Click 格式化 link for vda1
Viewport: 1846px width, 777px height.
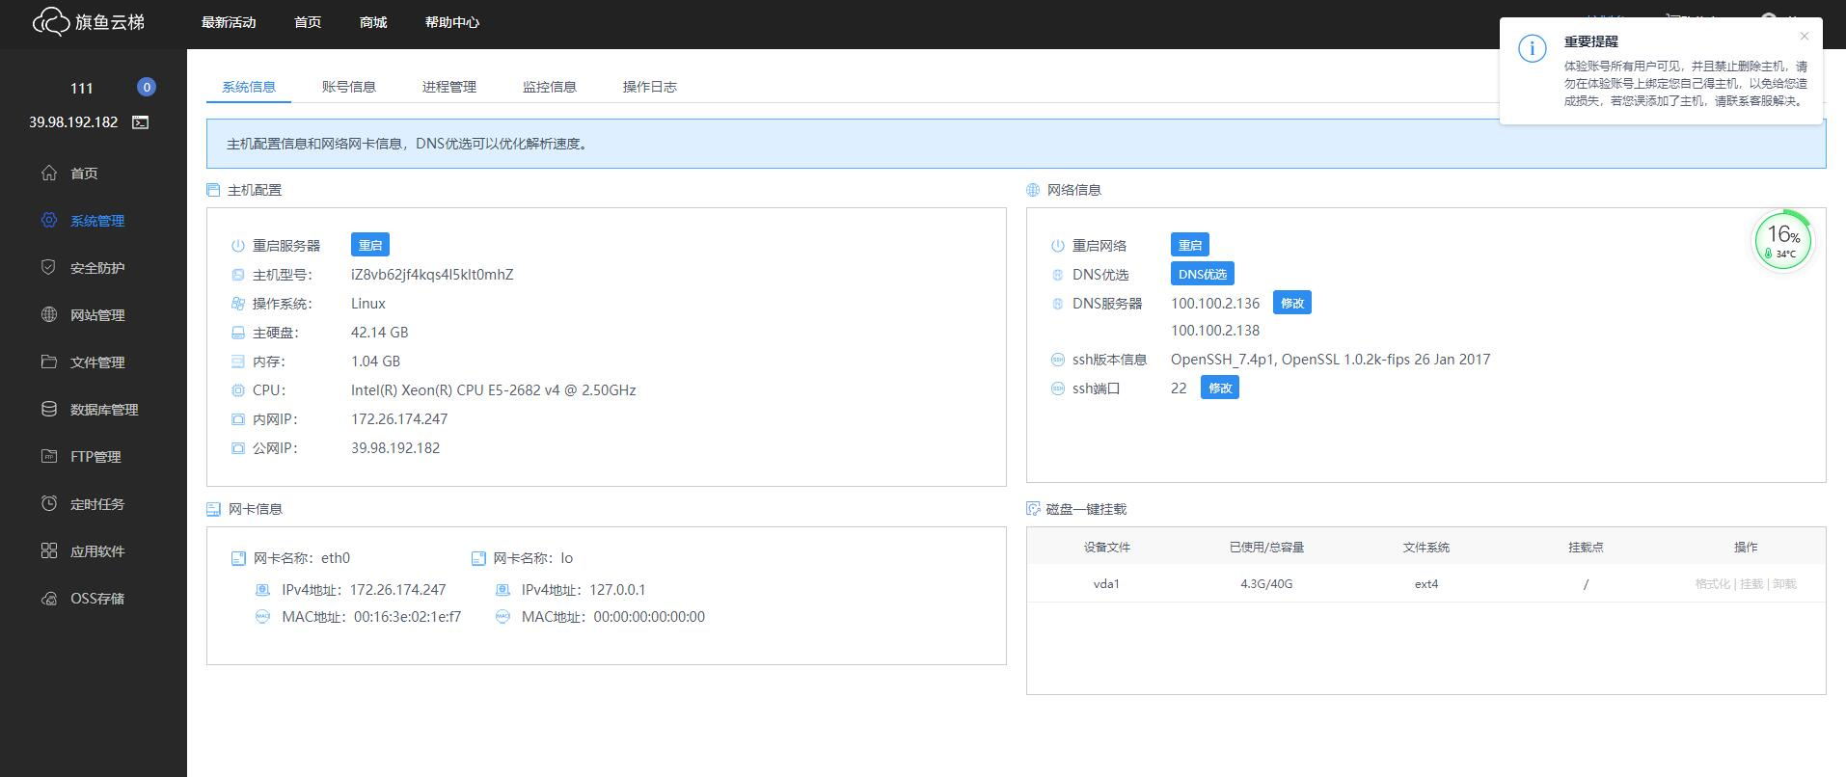(x=1713, y=584)
